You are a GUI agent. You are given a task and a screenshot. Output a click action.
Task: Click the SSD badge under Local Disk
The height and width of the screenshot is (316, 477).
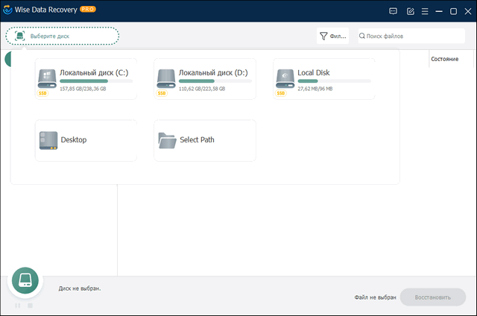coord(280,93)
